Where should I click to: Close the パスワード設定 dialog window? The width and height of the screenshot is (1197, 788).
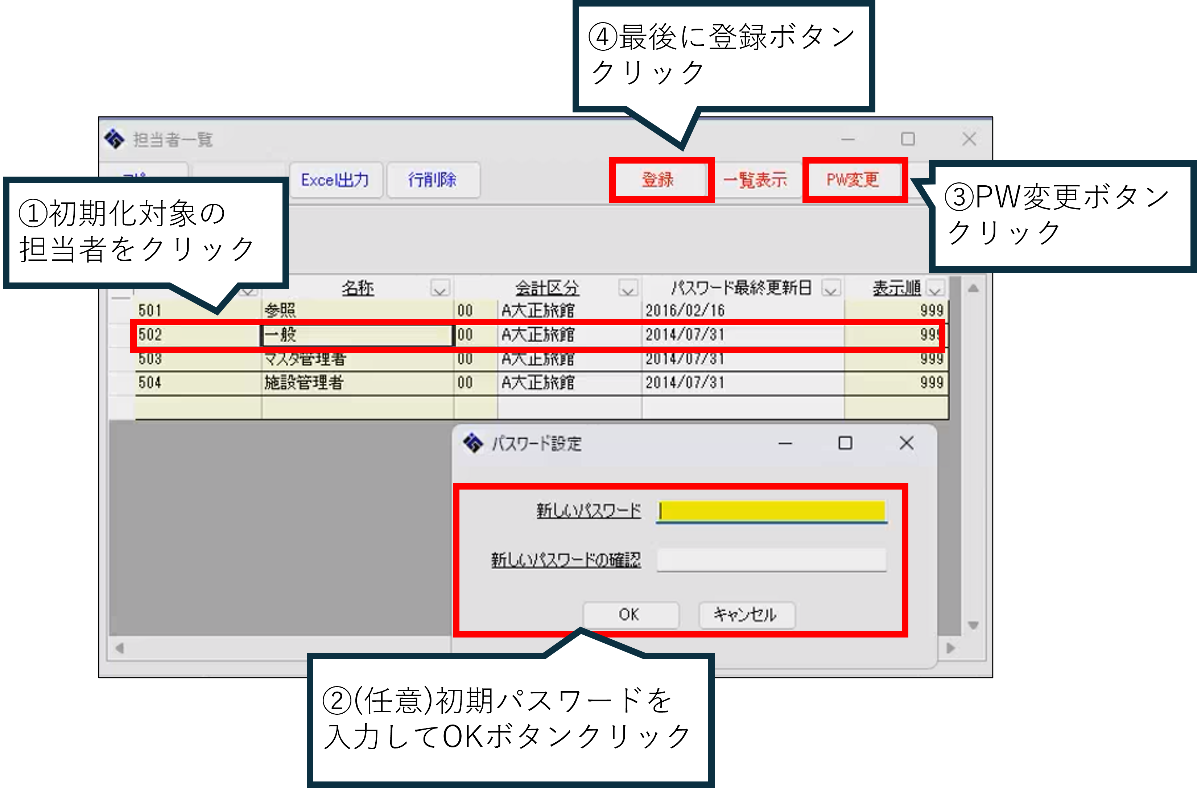[x=906, y=443]
